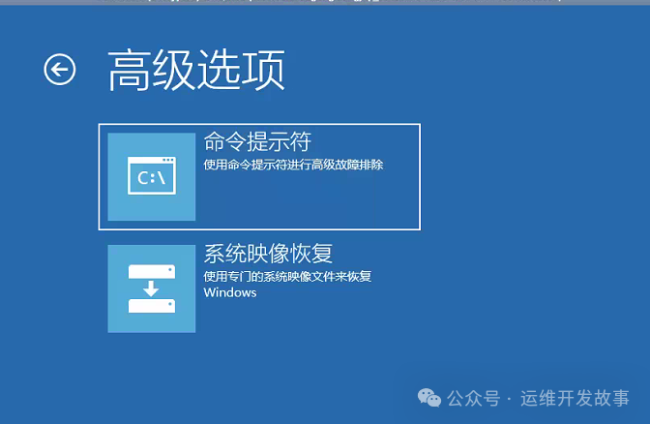Click the Command Prompt C:\ window icon
Image resolution: width=650 pixels, height=424 pixels.
152,176
